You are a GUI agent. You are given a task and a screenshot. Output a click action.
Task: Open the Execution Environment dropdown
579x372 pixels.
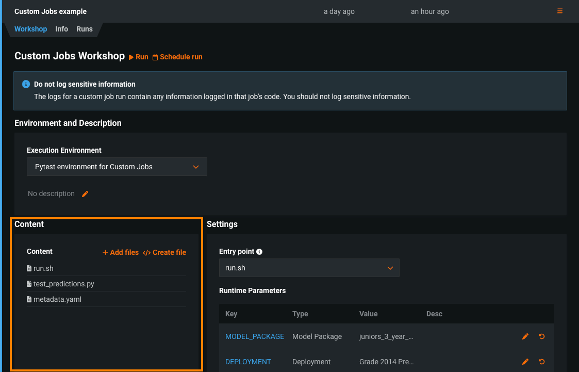click(117, 167)
